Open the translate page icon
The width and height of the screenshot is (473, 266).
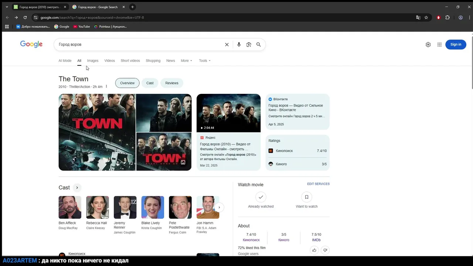[418, 17]
